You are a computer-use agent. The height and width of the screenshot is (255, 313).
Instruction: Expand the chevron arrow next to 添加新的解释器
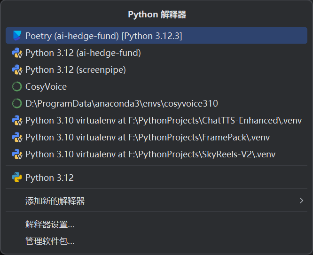[301, 201]
